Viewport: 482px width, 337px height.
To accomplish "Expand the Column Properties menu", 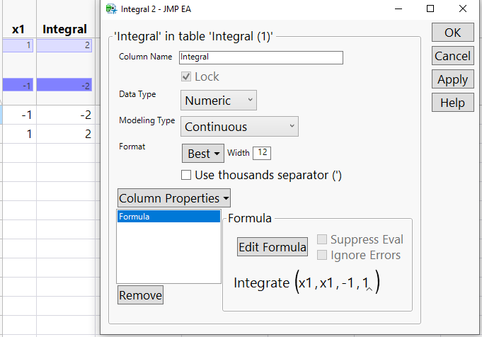I will [173, 198].
